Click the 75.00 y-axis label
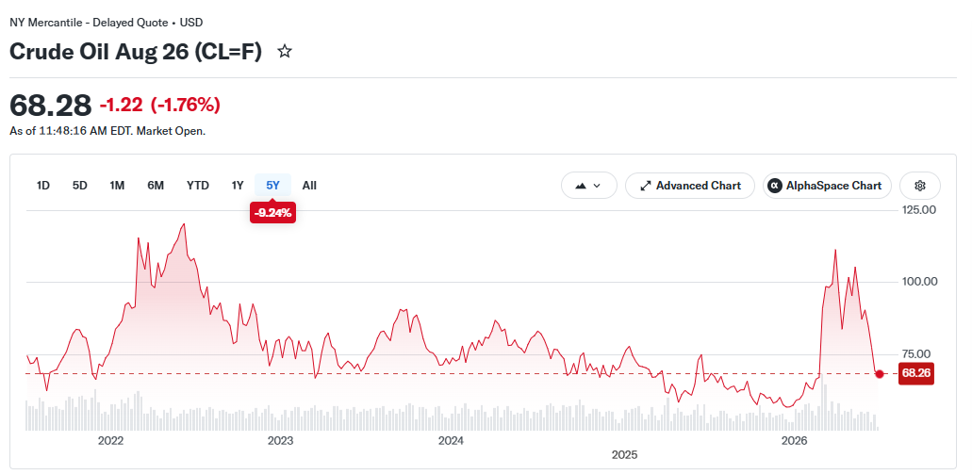The image size is (972, 475). (x=916, y=353)
